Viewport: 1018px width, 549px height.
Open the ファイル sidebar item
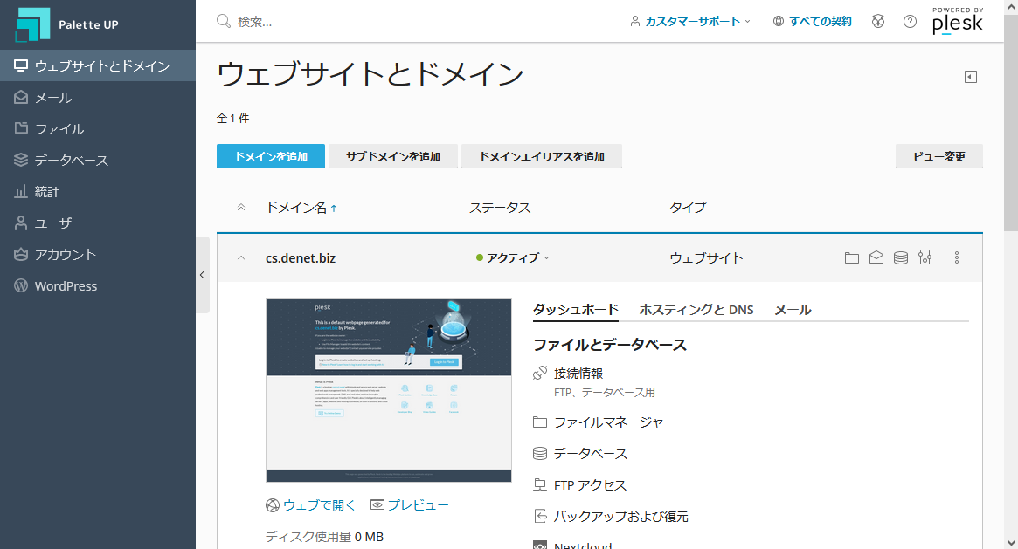pyautogui.click(x=97, y=128)
